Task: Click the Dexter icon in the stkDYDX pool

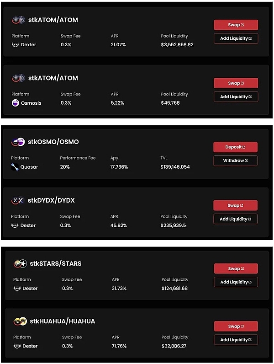Action: coord(15,225)
